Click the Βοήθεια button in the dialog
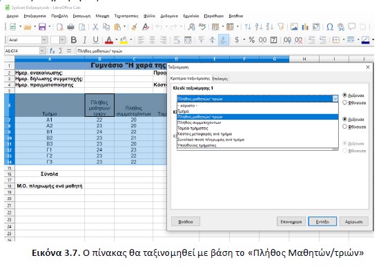 click(186, 221)
